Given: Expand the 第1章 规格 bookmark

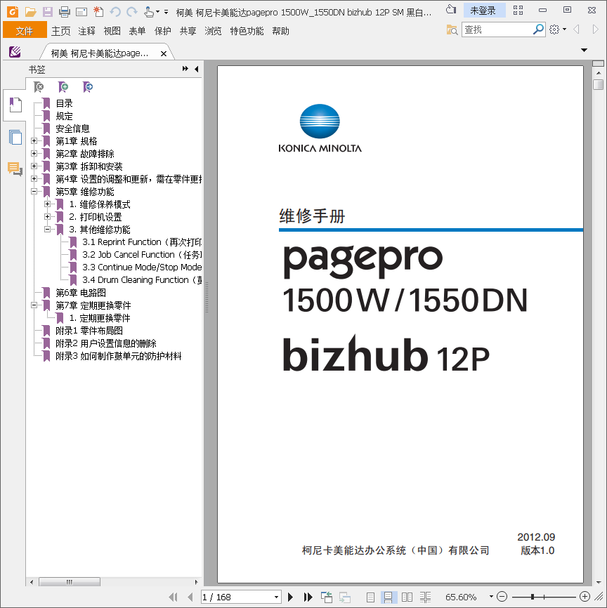Looking at the screenshot, I should tap(34, 141).
